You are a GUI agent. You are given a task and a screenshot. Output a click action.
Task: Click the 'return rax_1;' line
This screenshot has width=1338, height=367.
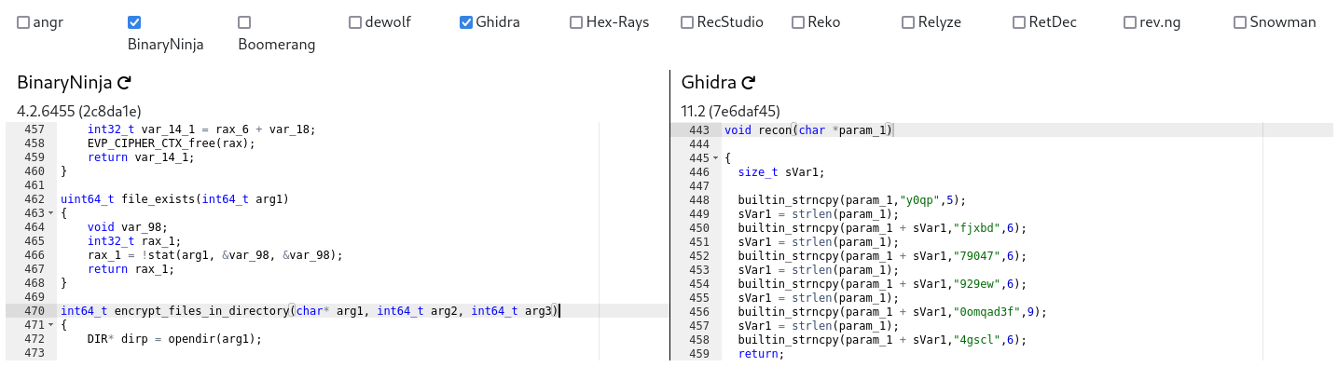coord(131,269)
